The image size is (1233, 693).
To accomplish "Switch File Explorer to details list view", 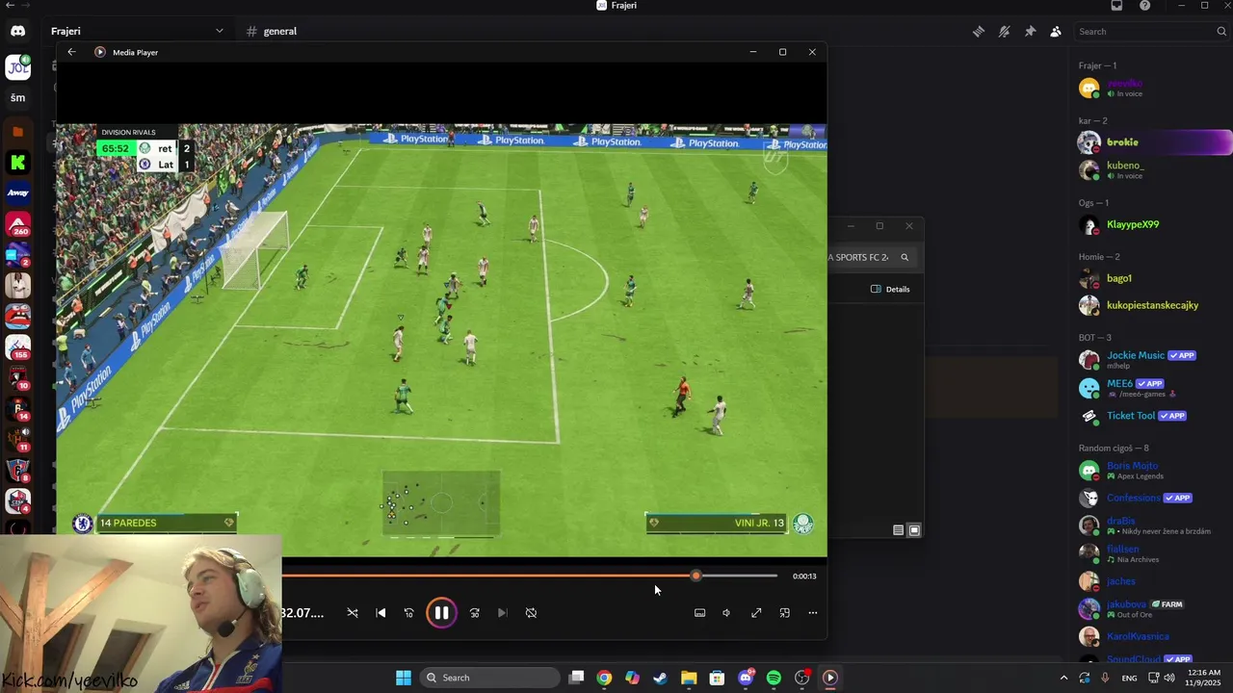I will tap(898, 529).
